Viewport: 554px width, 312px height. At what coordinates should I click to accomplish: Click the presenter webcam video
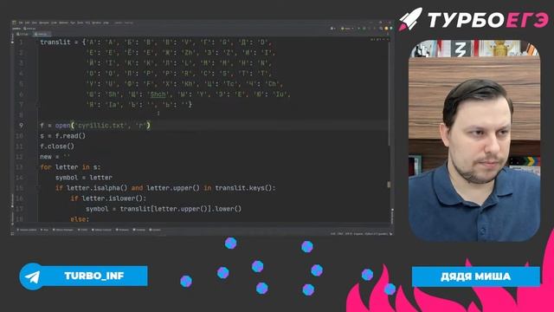474,140
